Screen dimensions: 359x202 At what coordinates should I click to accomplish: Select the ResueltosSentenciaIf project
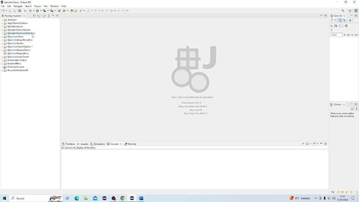[18, 70]
